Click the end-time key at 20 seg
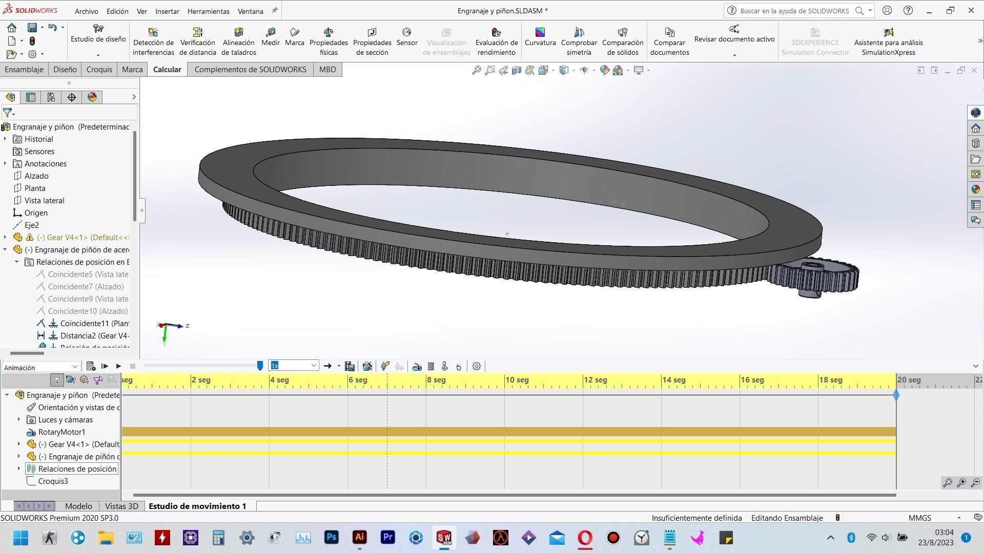 click(x=896, y=395)
